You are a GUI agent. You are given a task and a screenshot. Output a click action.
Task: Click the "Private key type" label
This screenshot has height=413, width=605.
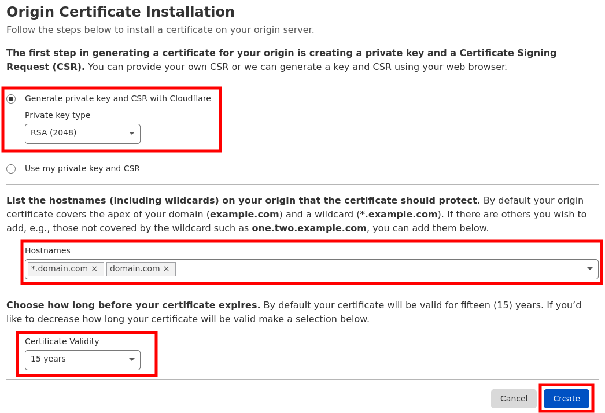(x=57, y=115)
